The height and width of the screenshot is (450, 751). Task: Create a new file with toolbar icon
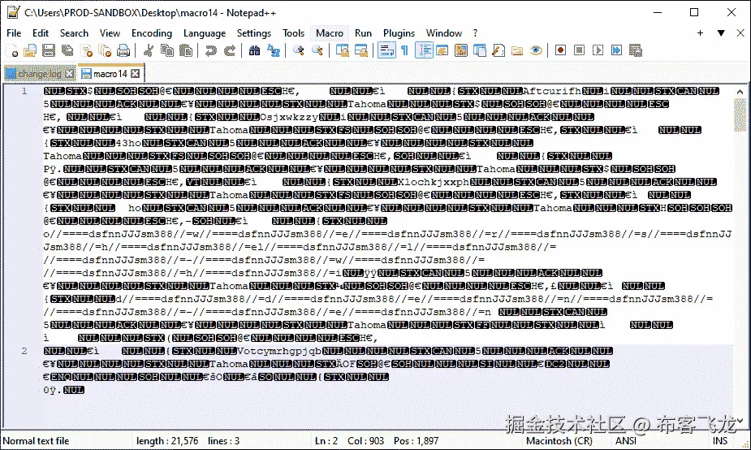tap(12, 50)
